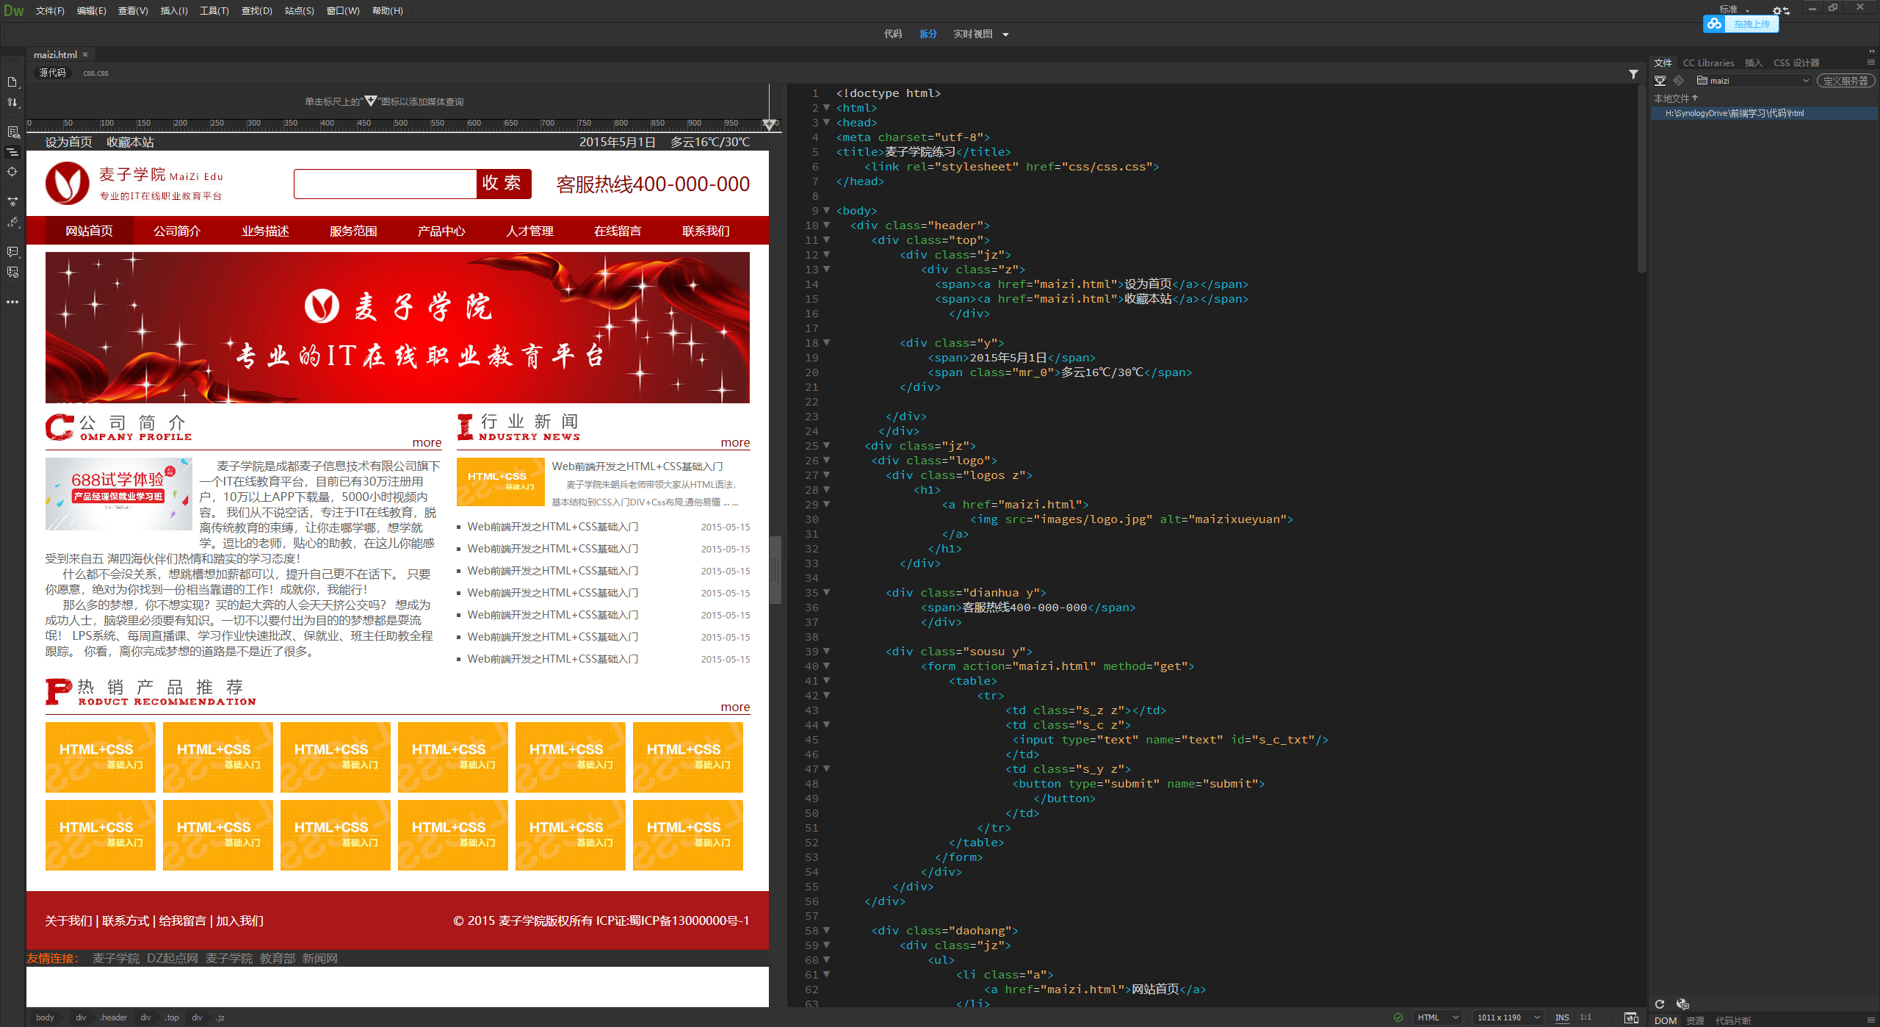
Task: Open Live View options icon in left toolbar
Action: point(12,132)
